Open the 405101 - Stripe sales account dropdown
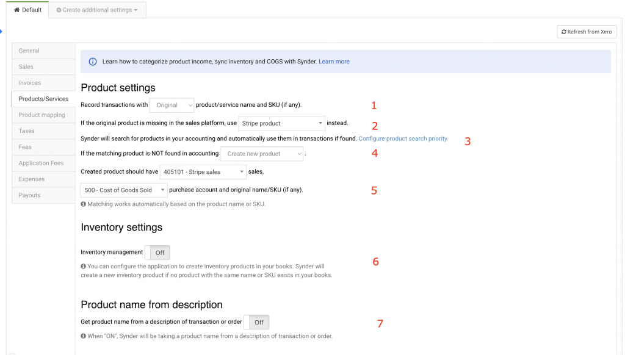This screenshot has width=625, height=355. point(203,172)
